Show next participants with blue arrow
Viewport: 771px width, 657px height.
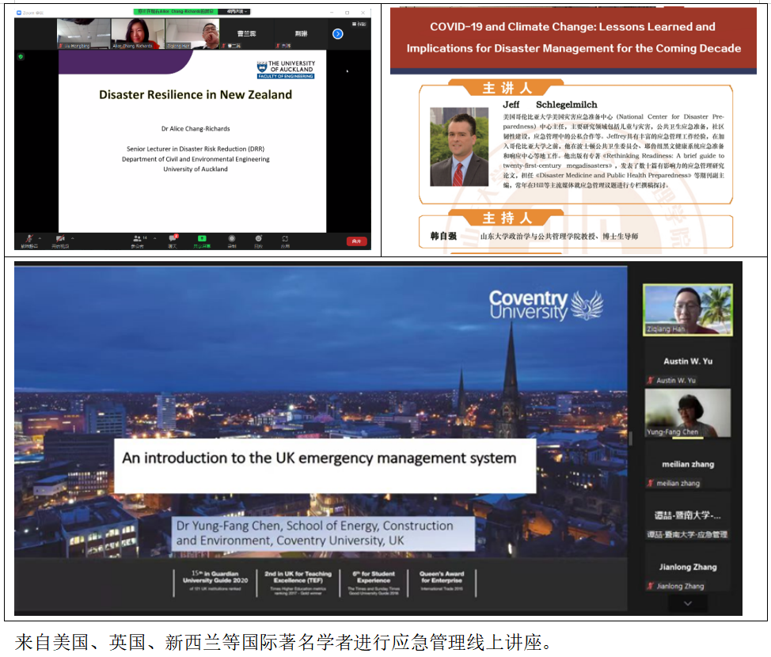pyautogui.click(x=337, y=34)
